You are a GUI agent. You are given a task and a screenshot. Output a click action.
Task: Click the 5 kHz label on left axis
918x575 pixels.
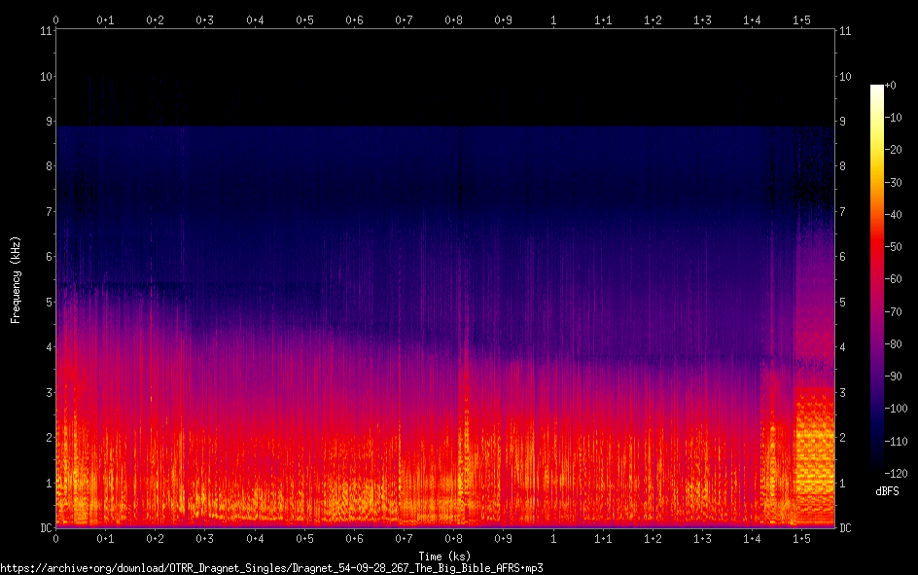(47, 303)
